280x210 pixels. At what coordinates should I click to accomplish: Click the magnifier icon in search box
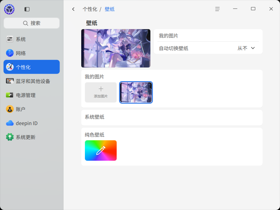26,23
